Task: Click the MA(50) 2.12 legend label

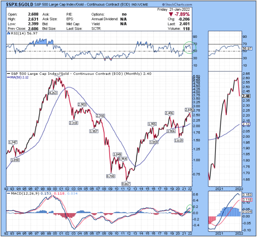Action: pos(18,77)
